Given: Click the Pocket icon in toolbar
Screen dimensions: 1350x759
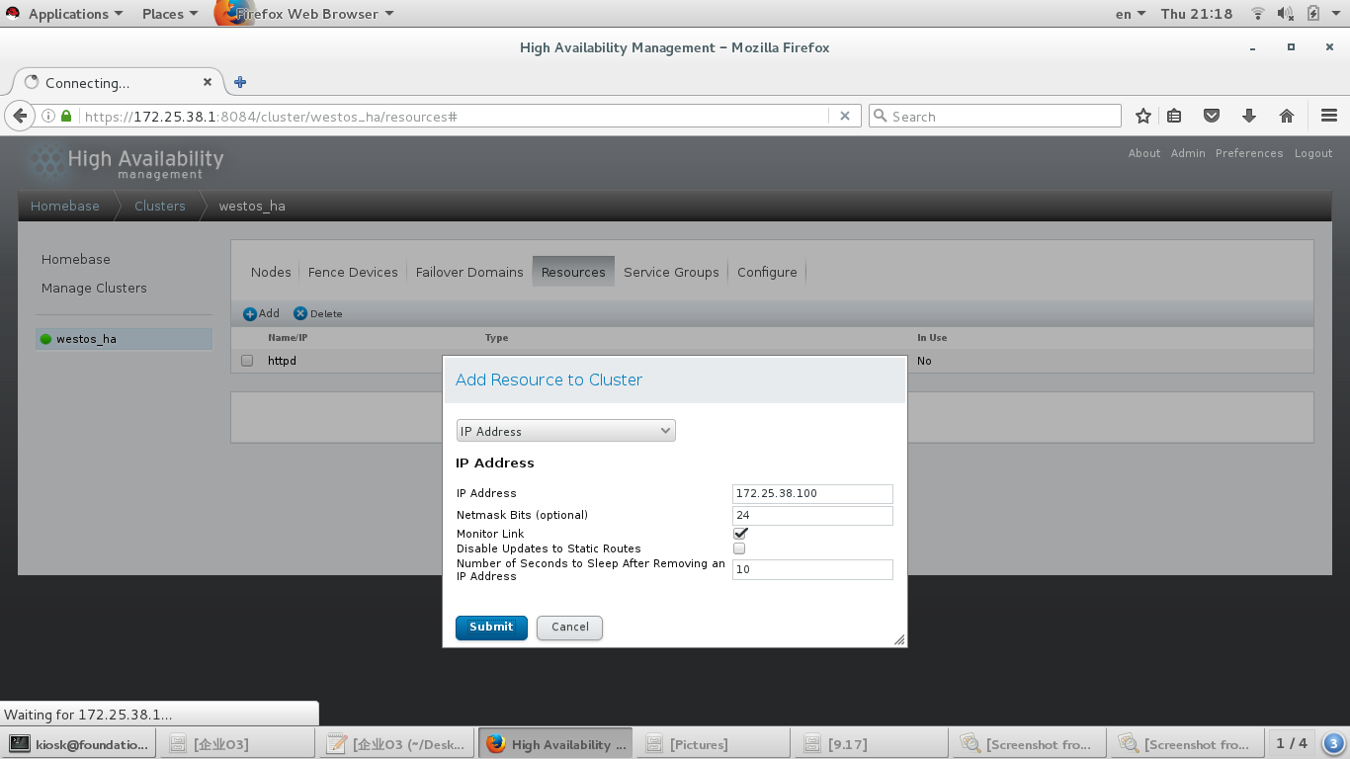Looking at the screenshot, I should point(1212,116).
